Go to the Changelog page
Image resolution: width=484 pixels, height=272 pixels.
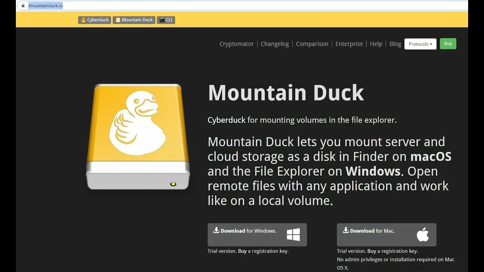275,44
